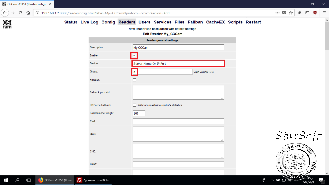This screenshot has width=329, height=185.
Task: Open People icon in system tray
Action: (263, 180)
